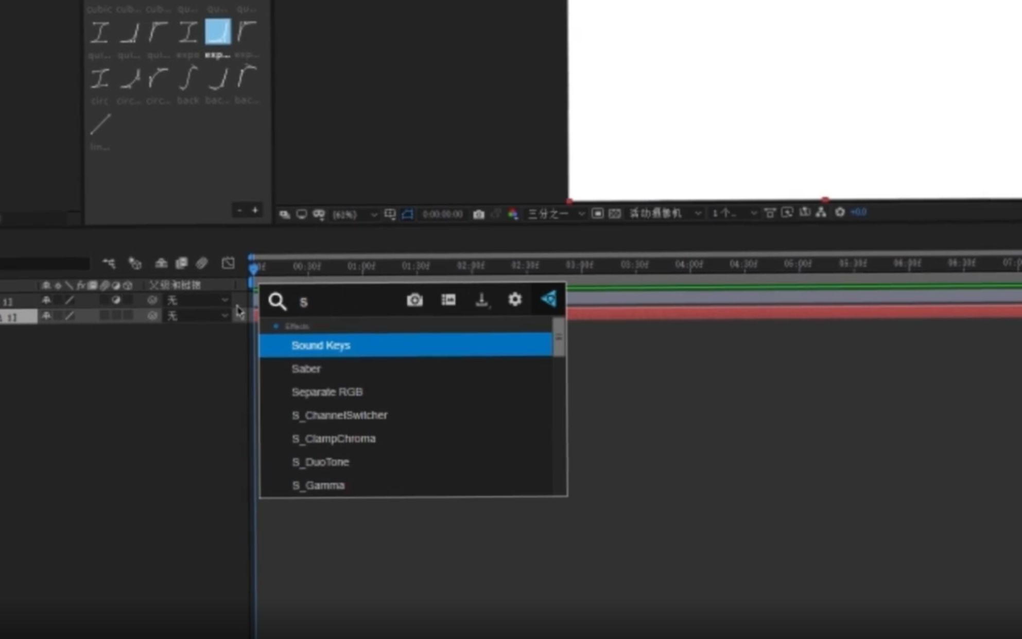The image size is (1022, 639).
Task: Toggle adjustment layer switch on first layer
Action: tap(116, 300)
